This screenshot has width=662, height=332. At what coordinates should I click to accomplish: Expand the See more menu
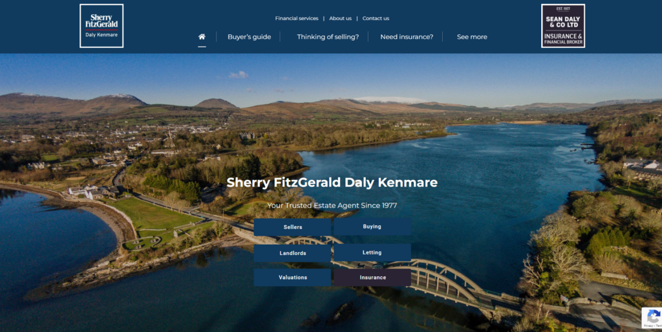click(x=472, y=37)
